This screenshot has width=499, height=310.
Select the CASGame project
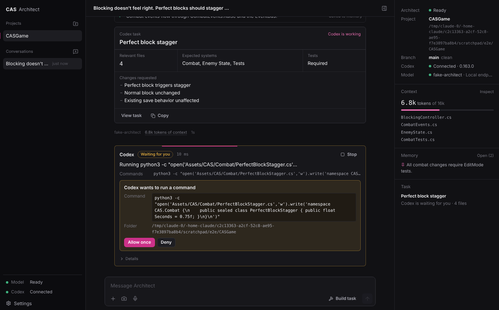coord(42,36)
